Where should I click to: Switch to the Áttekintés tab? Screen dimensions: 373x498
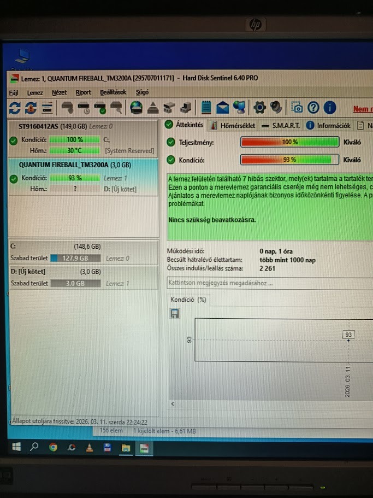point(184,125)
